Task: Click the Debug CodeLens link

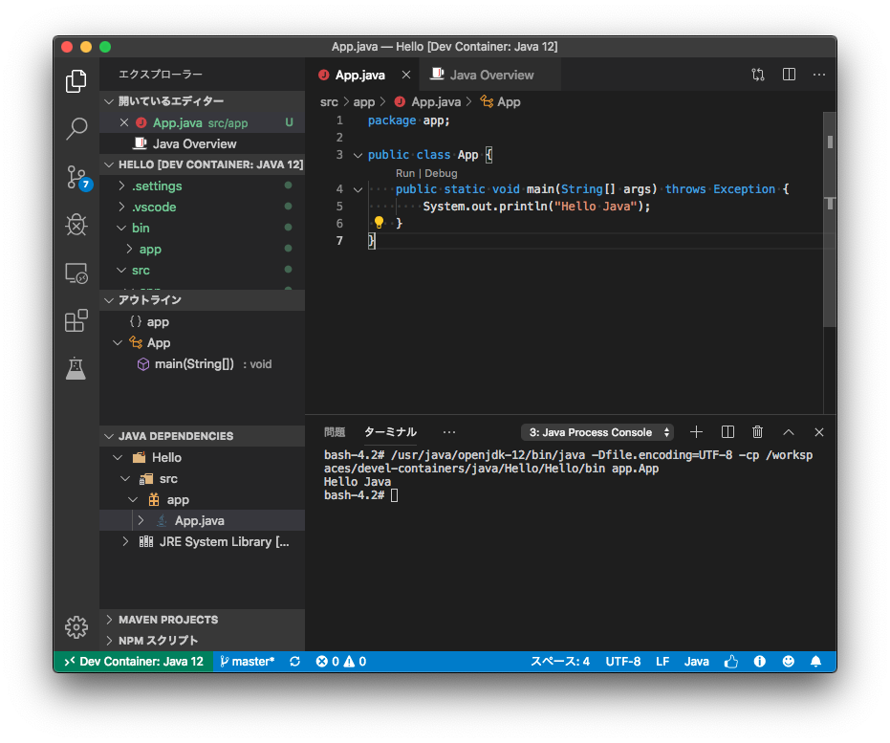Action: [441, 173]
